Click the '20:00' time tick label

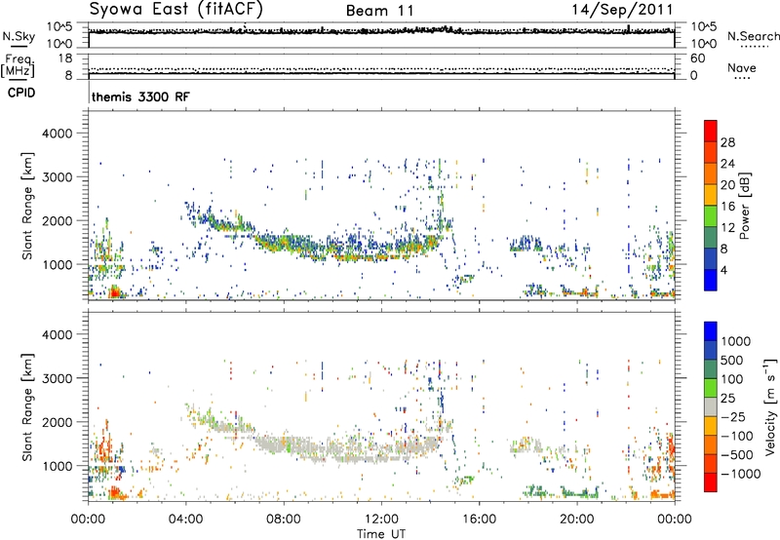coord(576,519)
